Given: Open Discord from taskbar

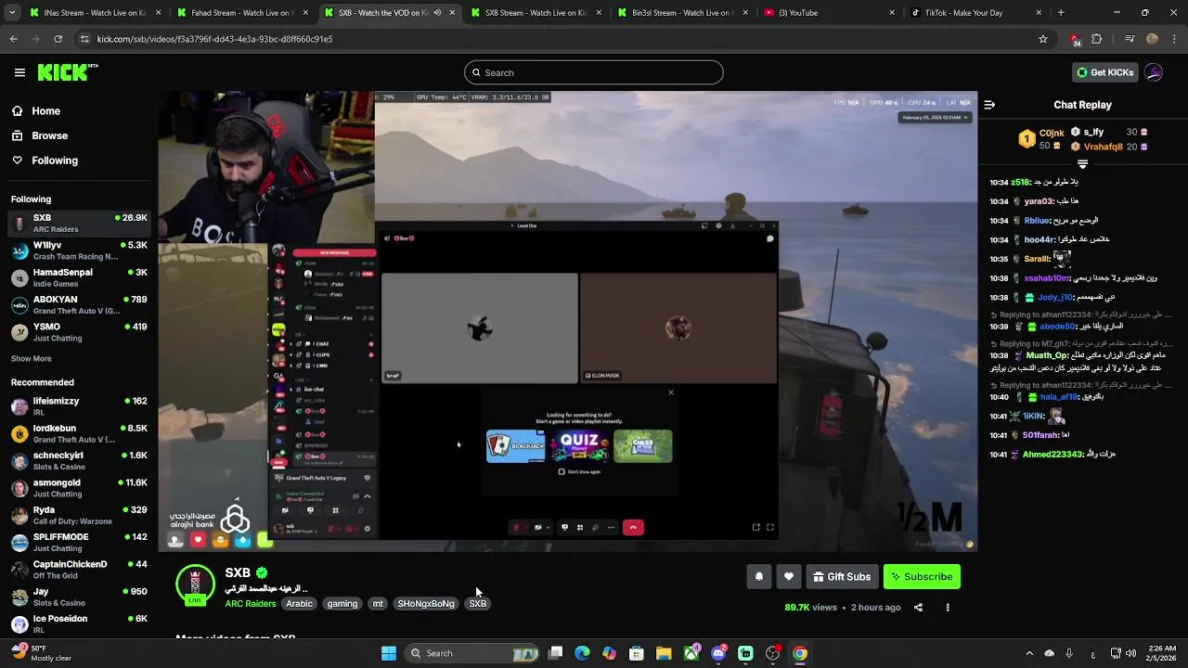Looking at the screenshot, I should [718, 653].
